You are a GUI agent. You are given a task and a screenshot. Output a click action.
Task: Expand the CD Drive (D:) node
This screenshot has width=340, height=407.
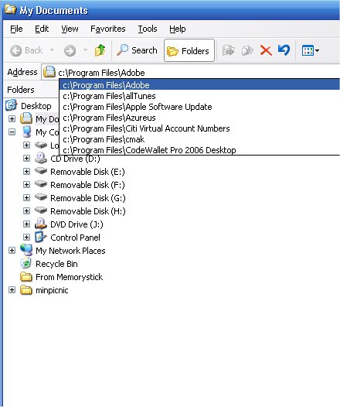(x=26, y=159)
